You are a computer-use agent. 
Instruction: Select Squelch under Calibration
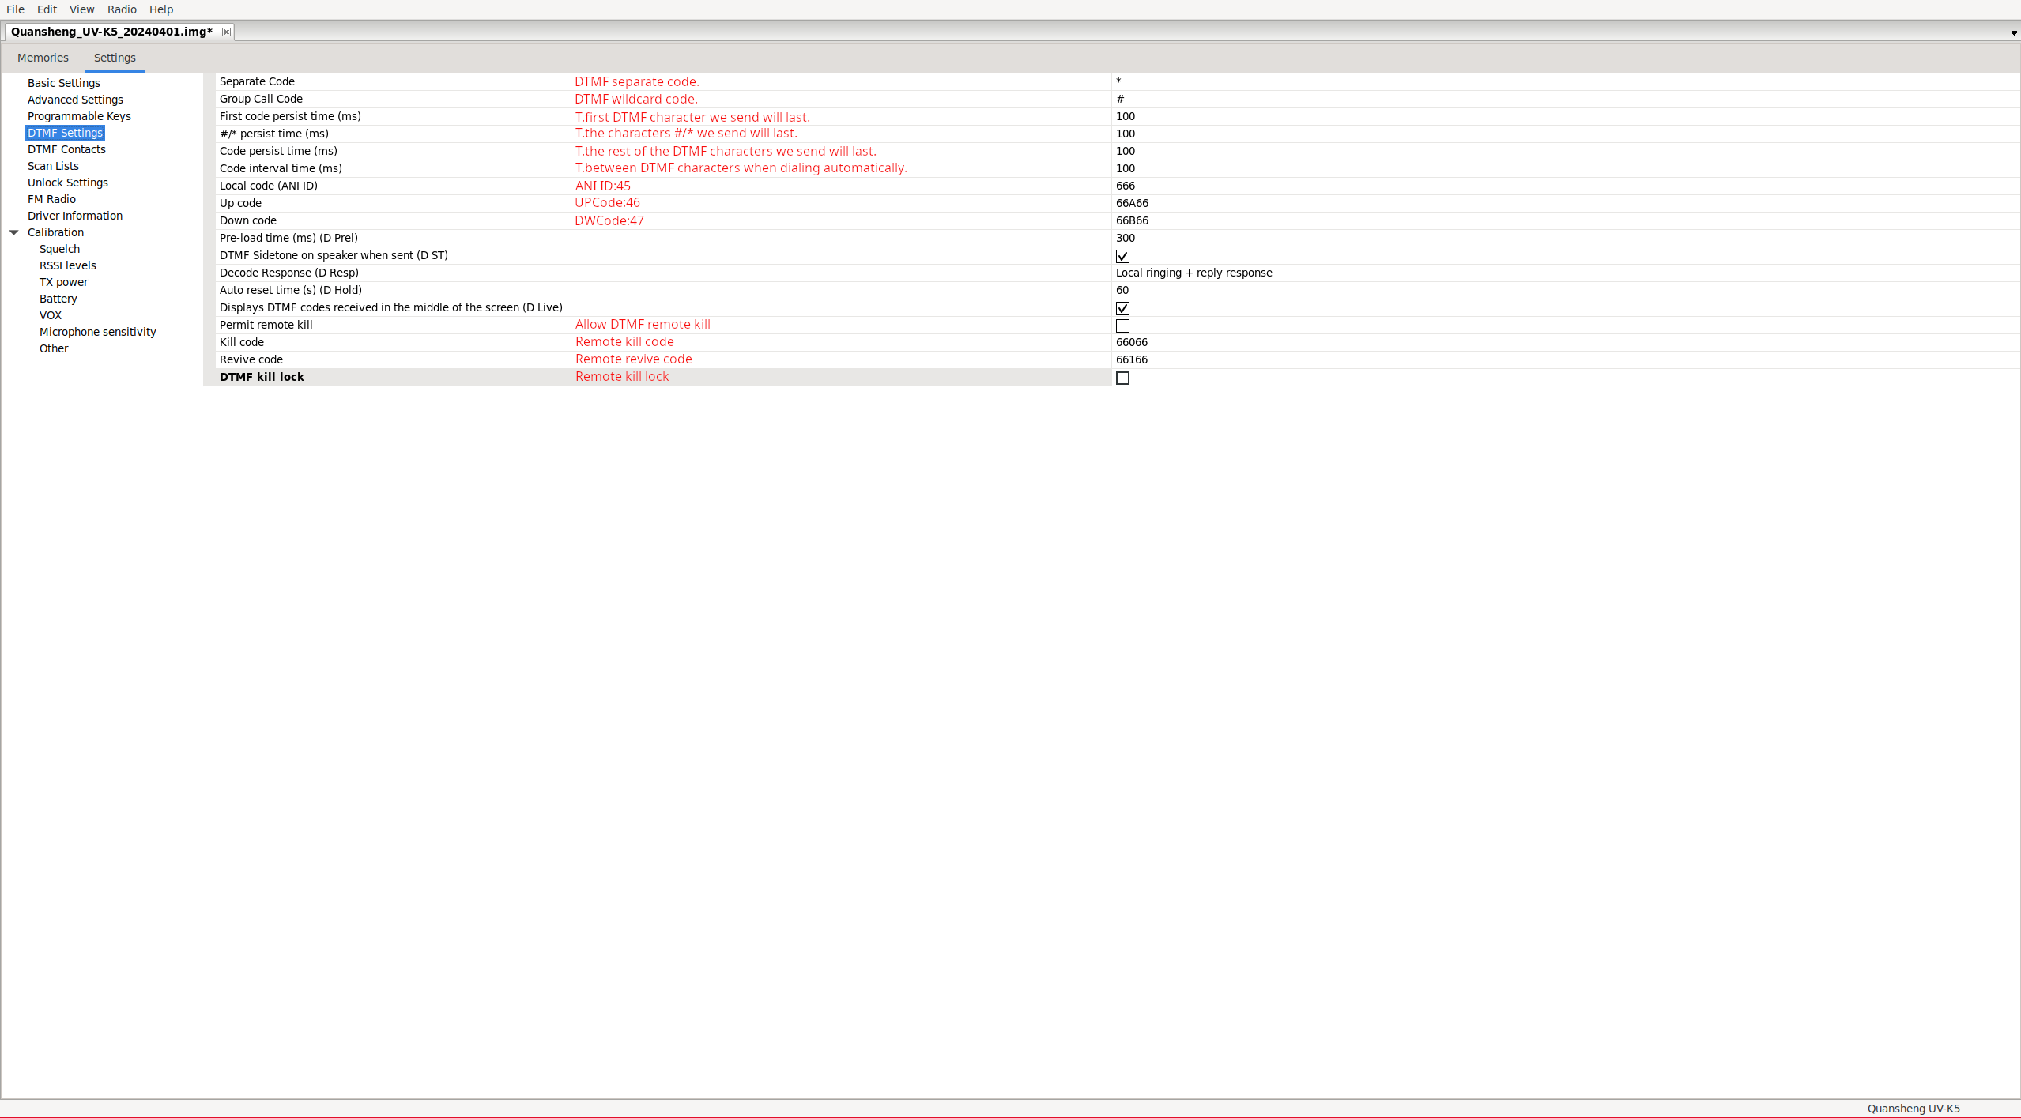[59, 249]
